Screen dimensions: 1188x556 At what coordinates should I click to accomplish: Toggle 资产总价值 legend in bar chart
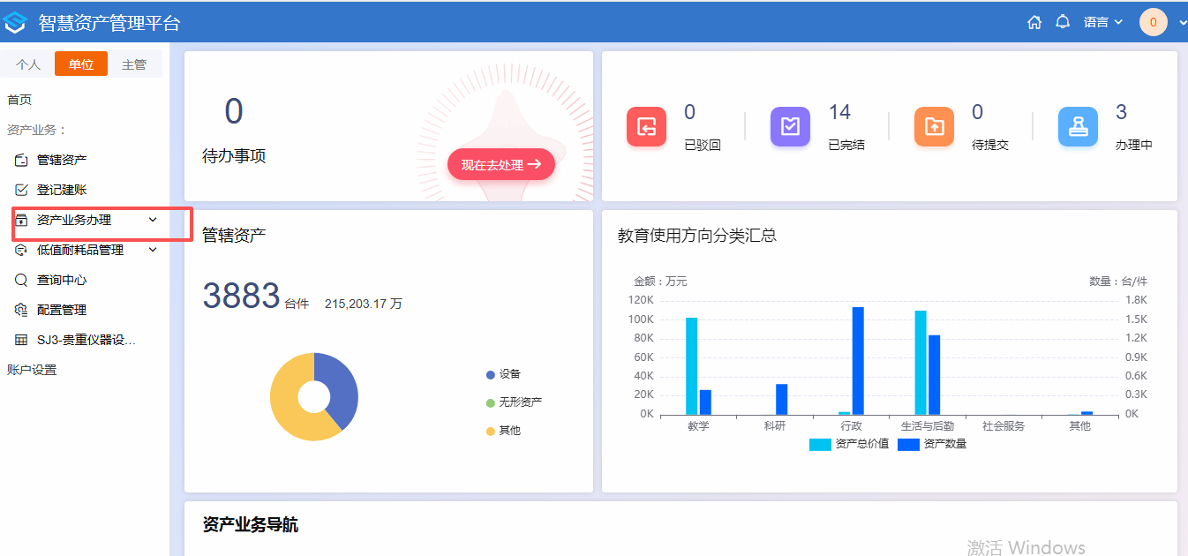(849, 444)
